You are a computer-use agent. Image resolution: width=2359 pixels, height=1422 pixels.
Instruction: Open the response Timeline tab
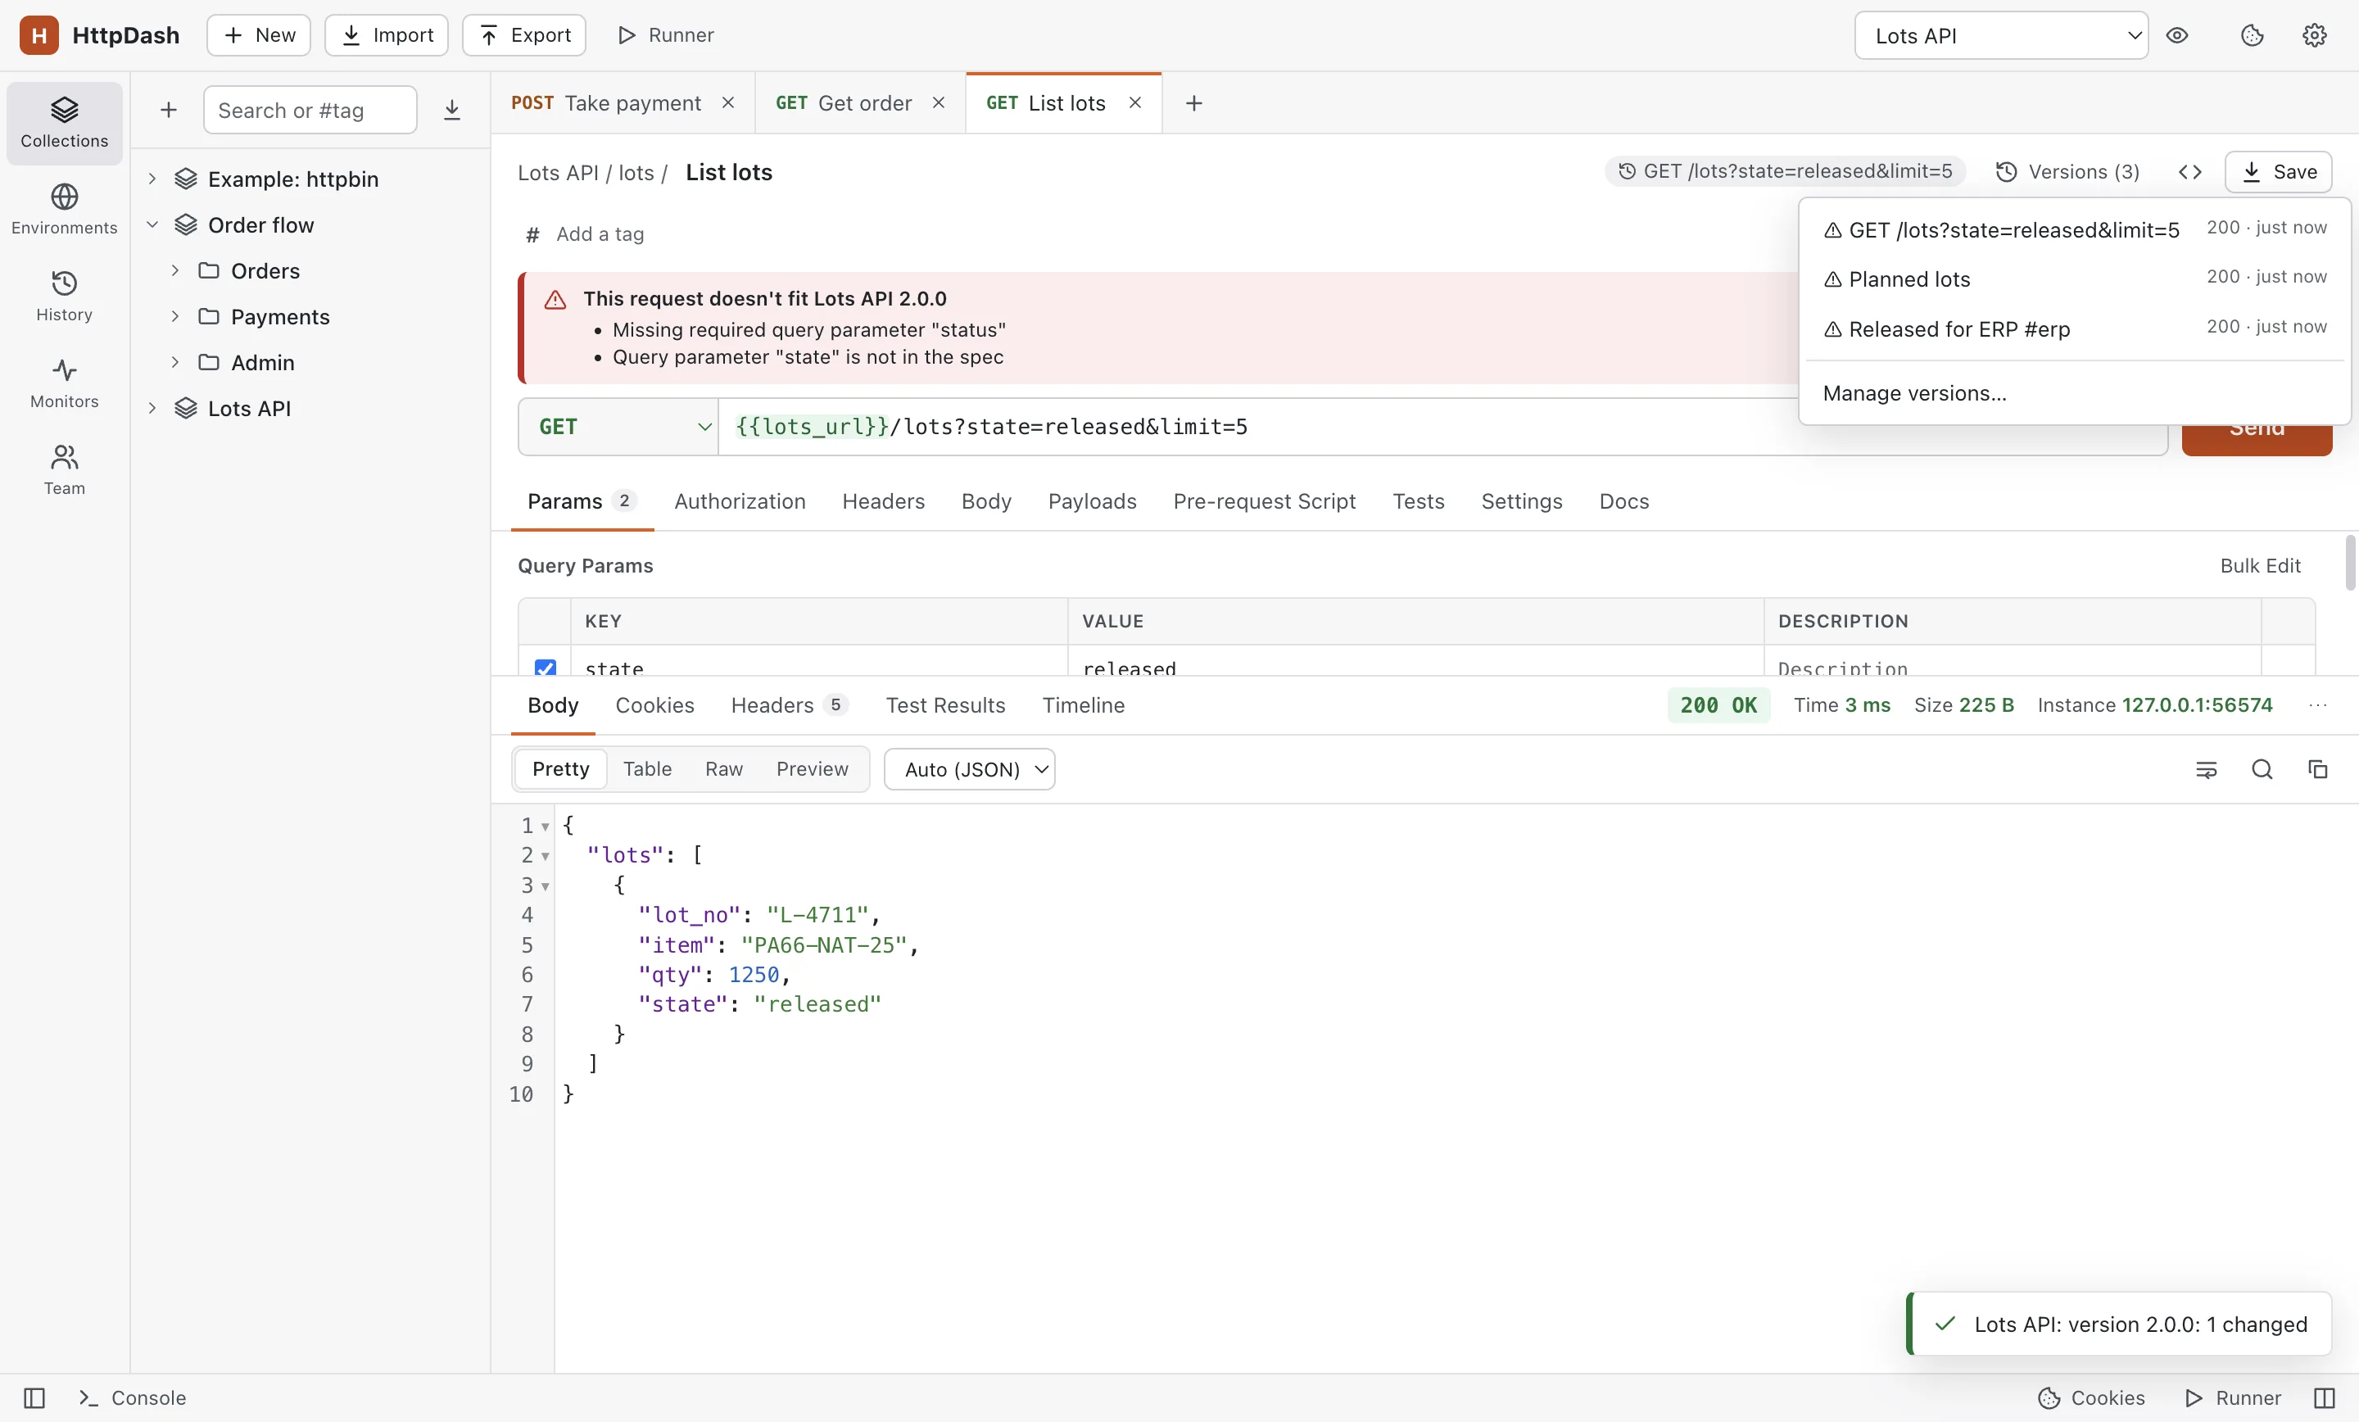(1083, 704)
